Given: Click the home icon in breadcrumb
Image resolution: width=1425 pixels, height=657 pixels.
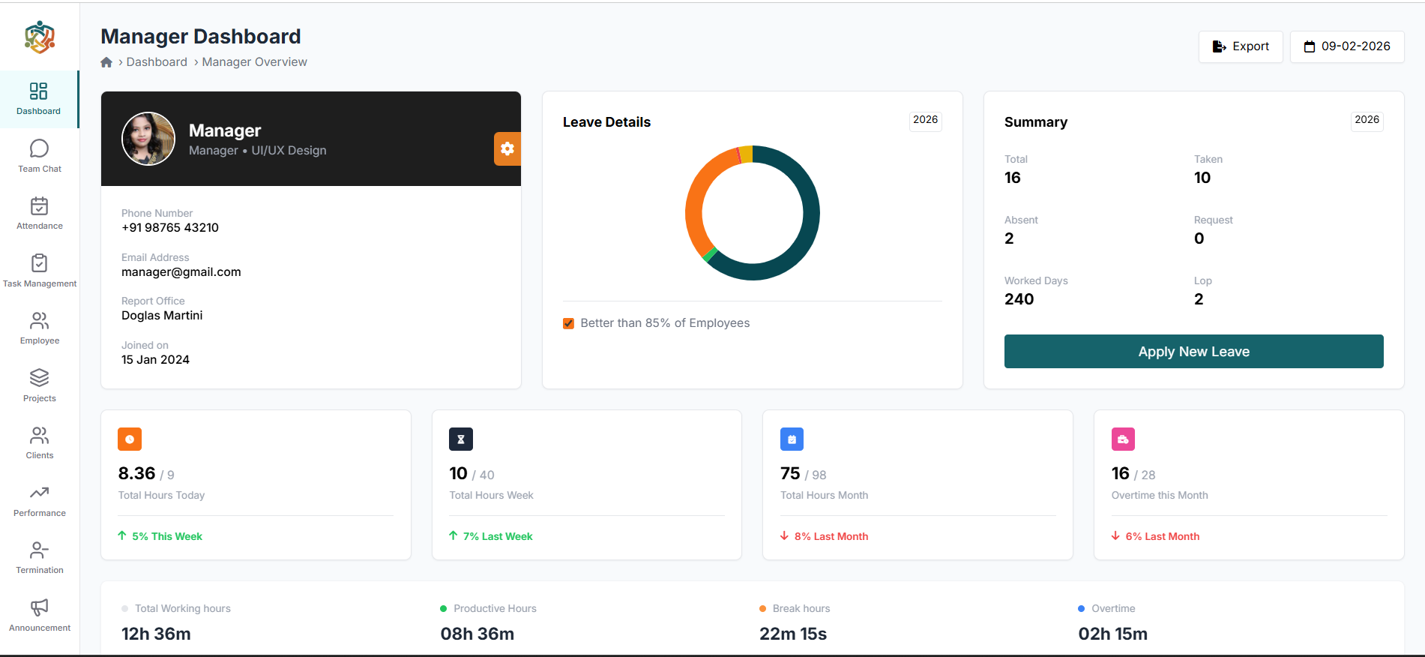Looking at the screenshot, I should click(106, 62).
